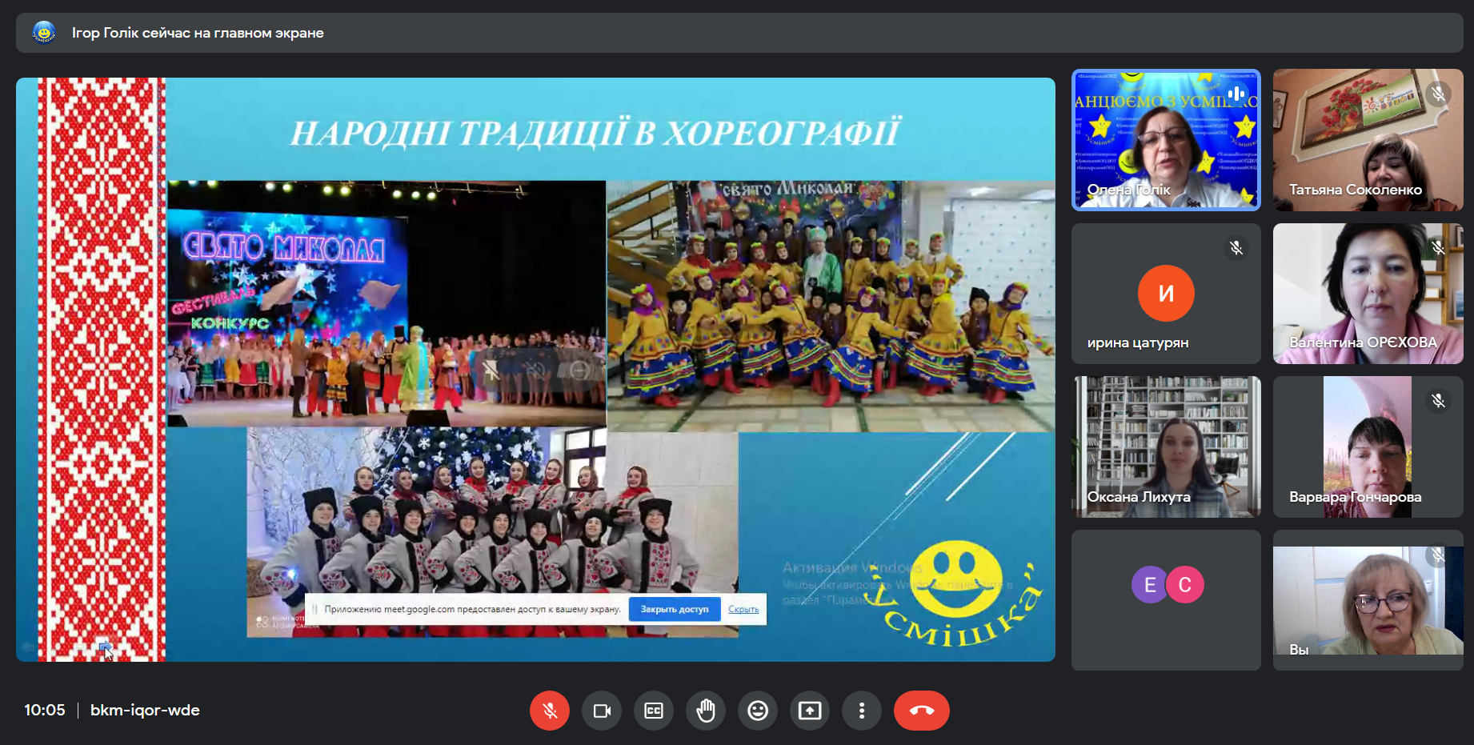
Task: Click the ирина цатурян participant tile
Action: [1166, 294]
